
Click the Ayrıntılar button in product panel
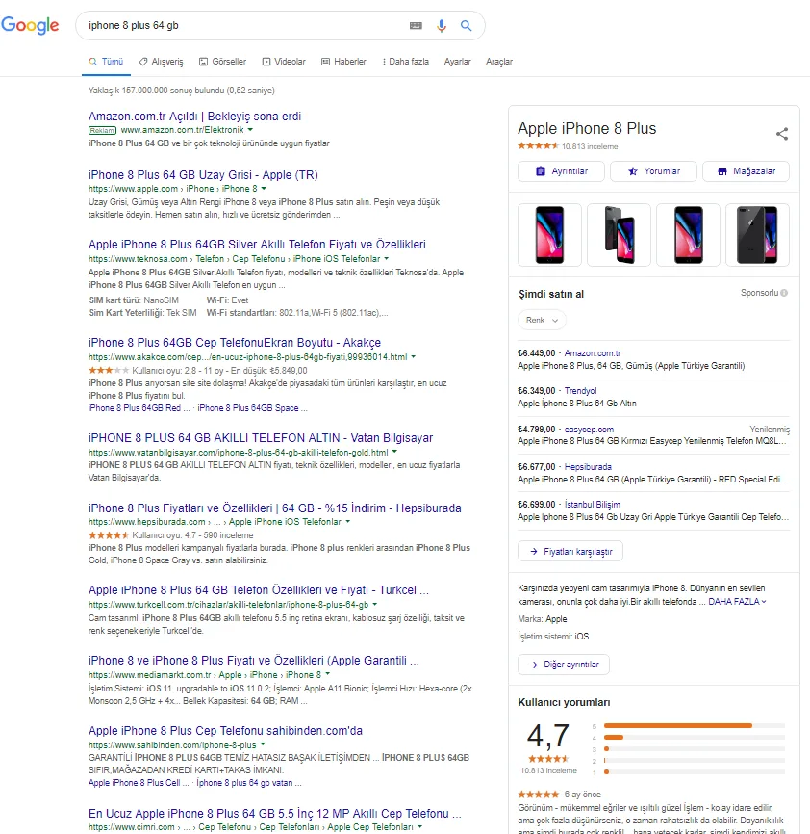(561, 171)
